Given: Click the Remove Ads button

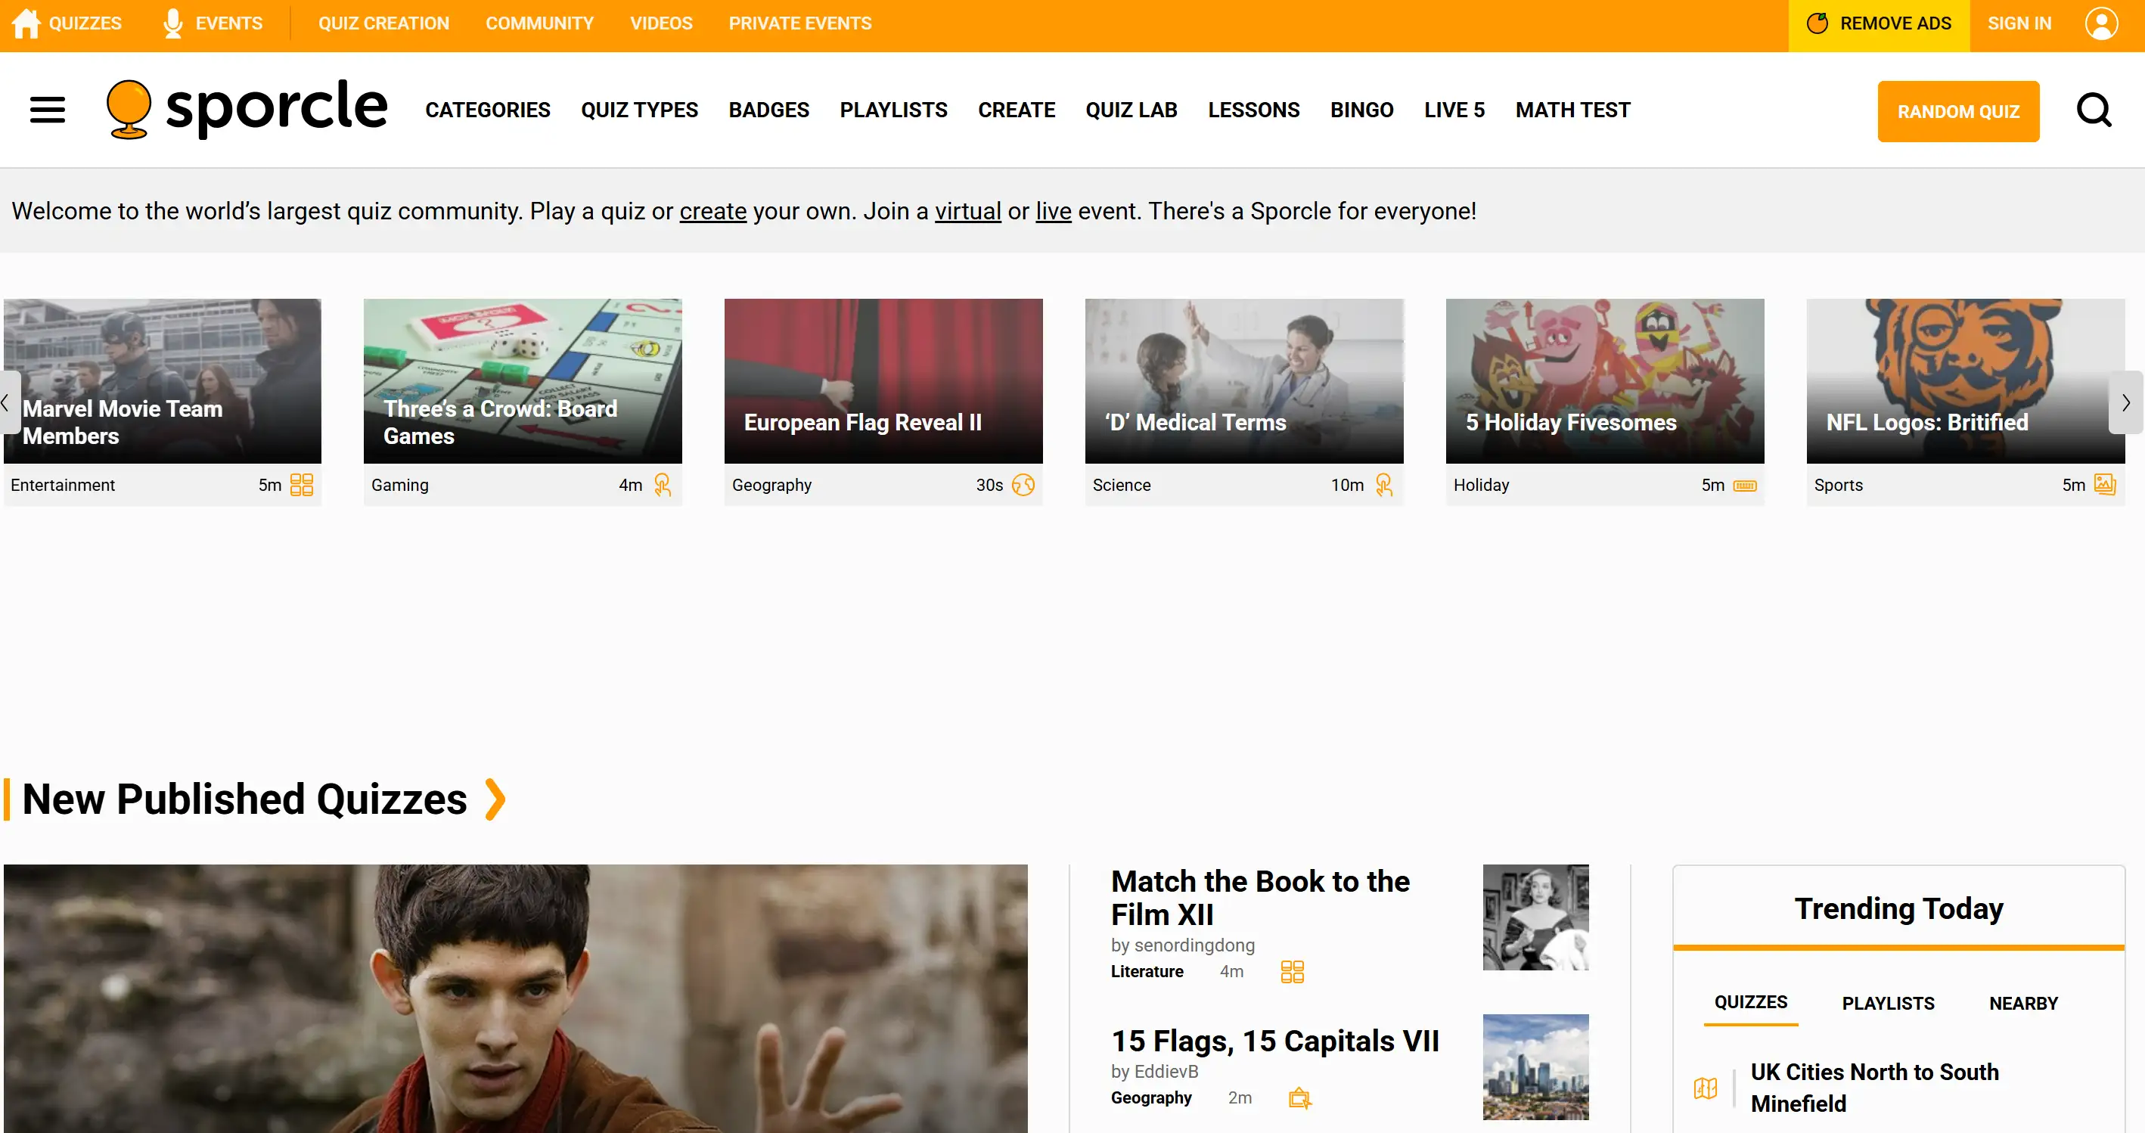Looking at the screenshot, I should (1879, 23).
